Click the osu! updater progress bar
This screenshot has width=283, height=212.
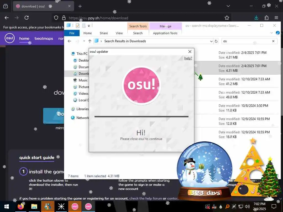(141, 117)
